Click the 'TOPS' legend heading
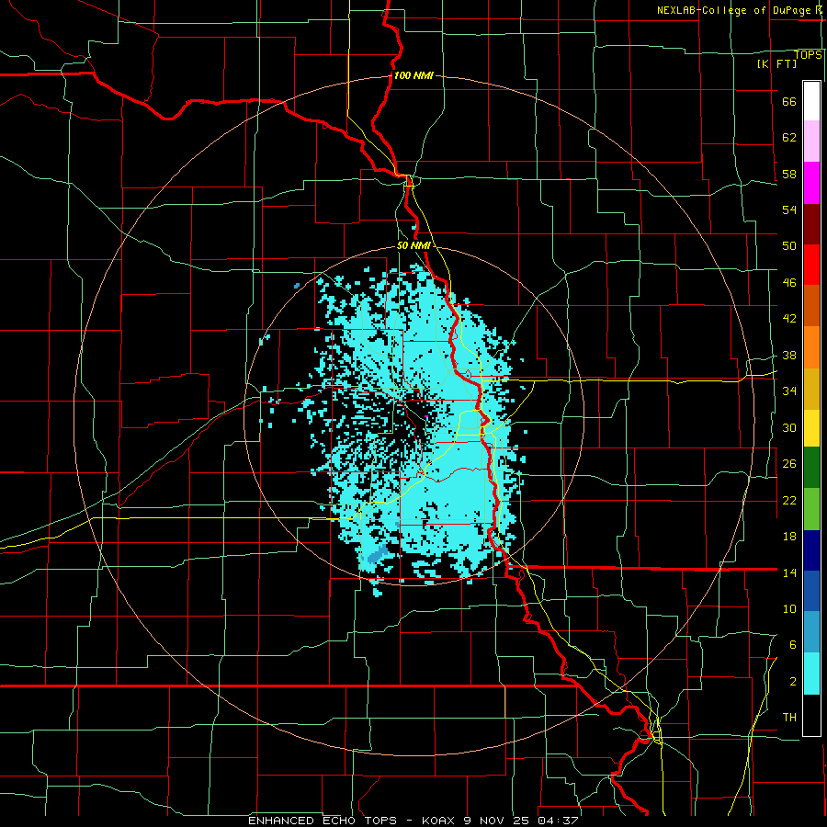 click(808, 55)
